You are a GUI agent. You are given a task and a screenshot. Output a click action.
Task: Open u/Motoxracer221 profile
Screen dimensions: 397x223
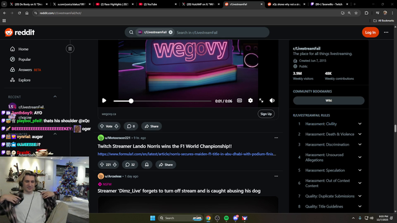(117, 138)
